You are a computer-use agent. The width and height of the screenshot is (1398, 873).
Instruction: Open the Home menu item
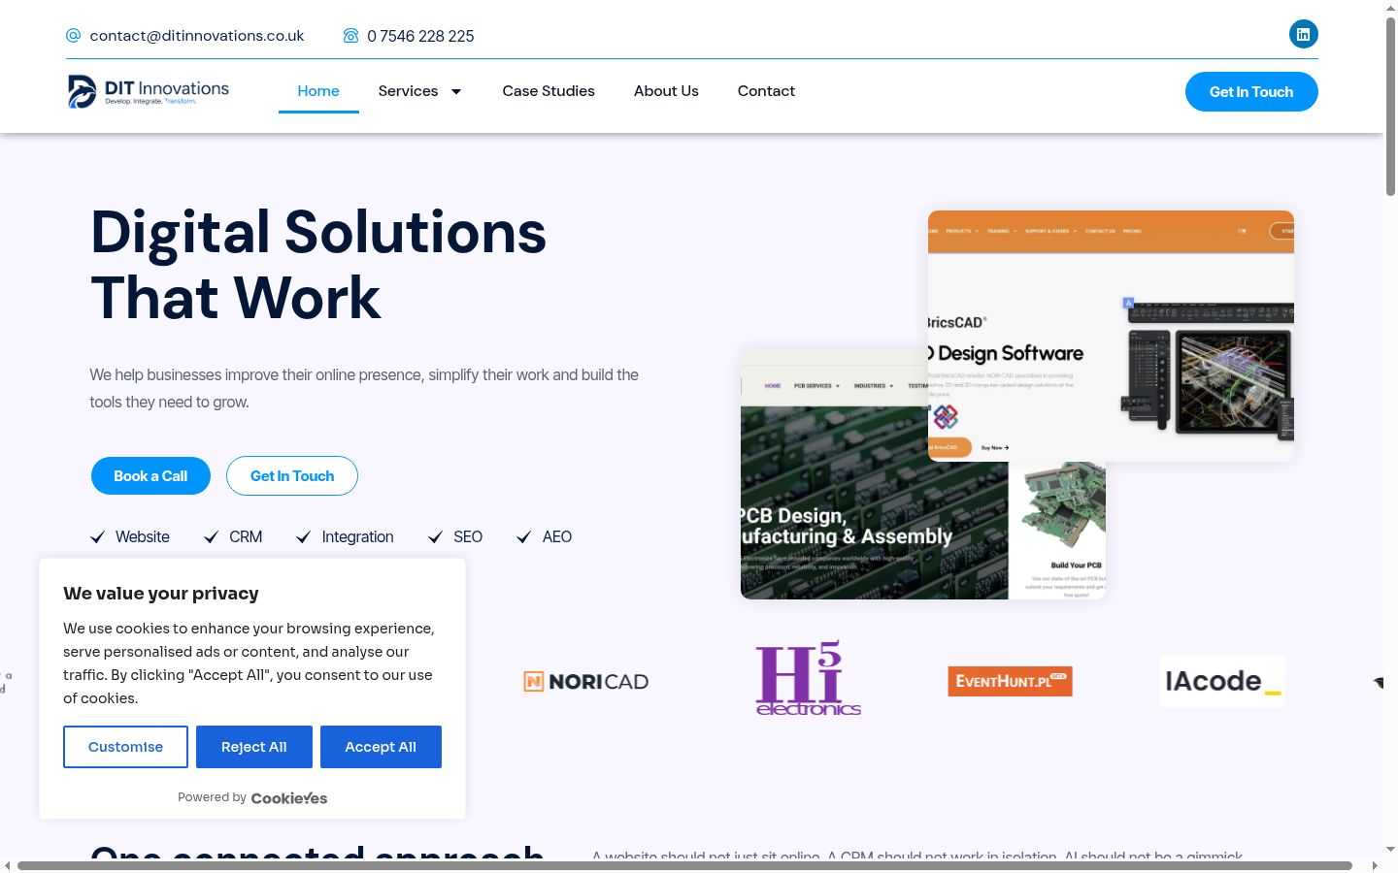318,91
